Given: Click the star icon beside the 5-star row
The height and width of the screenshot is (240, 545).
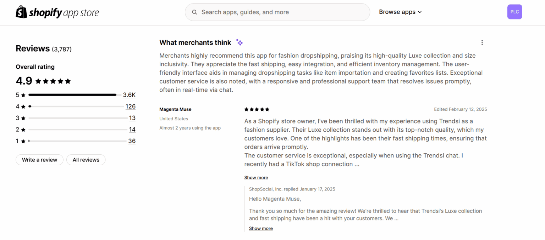Looking at the screenshot, I should tap(23, 95).
